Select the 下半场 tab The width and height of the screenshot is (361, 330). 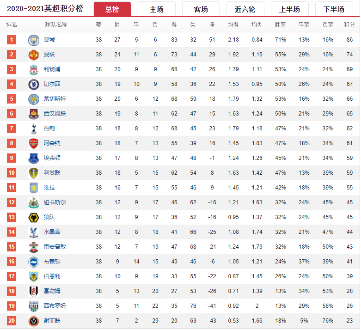coord(334,9)
